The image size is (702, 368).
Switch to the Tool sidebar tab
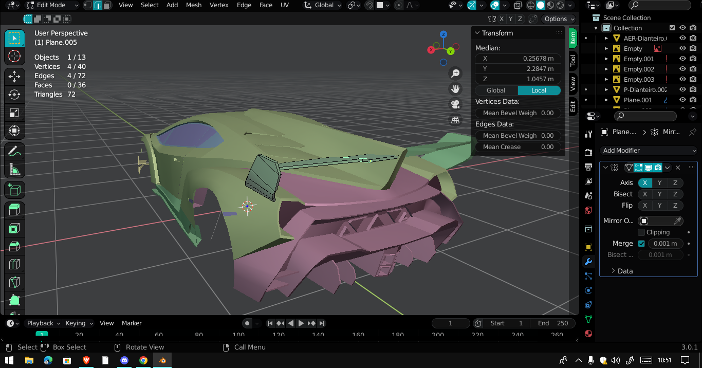(573, 61)
